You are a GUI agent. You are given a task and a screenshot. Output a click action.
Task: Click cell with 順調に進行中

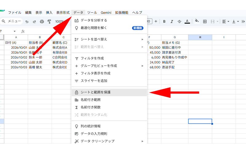[175, 48]
